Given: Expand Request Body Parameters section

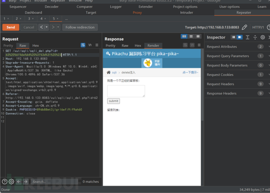Looking at the screenshot, I should pyautogui.click(x=237, y=65).
